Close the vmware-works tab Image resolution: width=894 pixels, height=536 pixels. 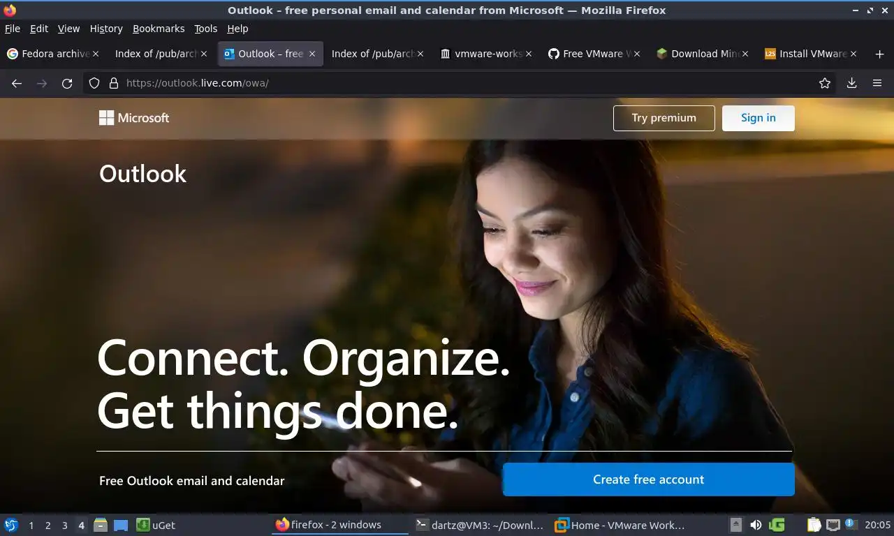pos(529,54)
